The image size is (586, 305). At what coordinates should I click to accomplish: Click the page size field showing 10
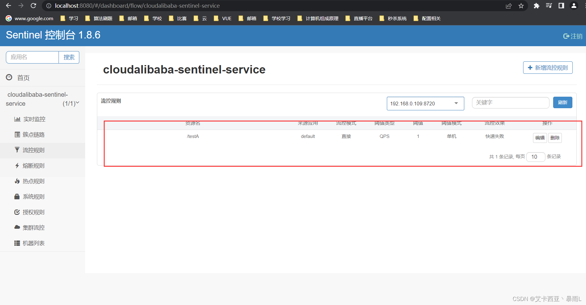[536, 157]
